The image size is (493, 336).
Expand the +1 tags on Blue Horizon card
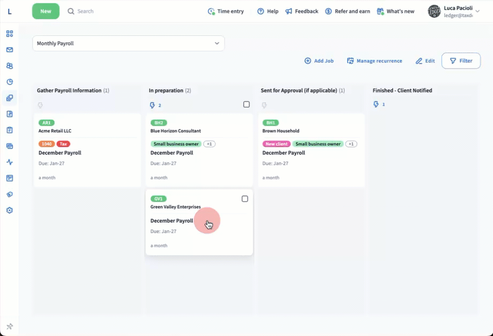[210, 144]
